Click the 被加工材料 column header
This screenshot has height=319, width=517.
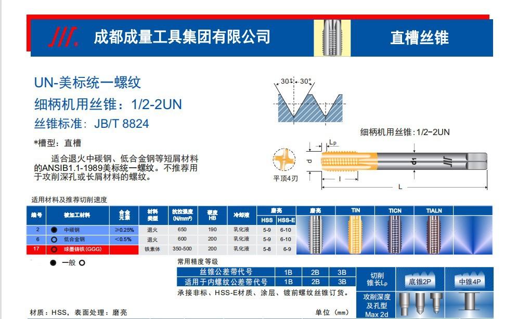pyautogui.click(x=77, y=215)
